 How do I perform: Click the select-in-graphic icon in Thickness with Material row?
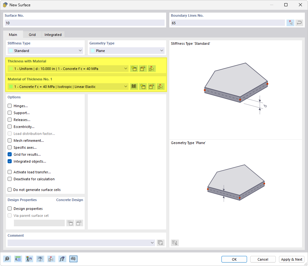coord(152,69)
